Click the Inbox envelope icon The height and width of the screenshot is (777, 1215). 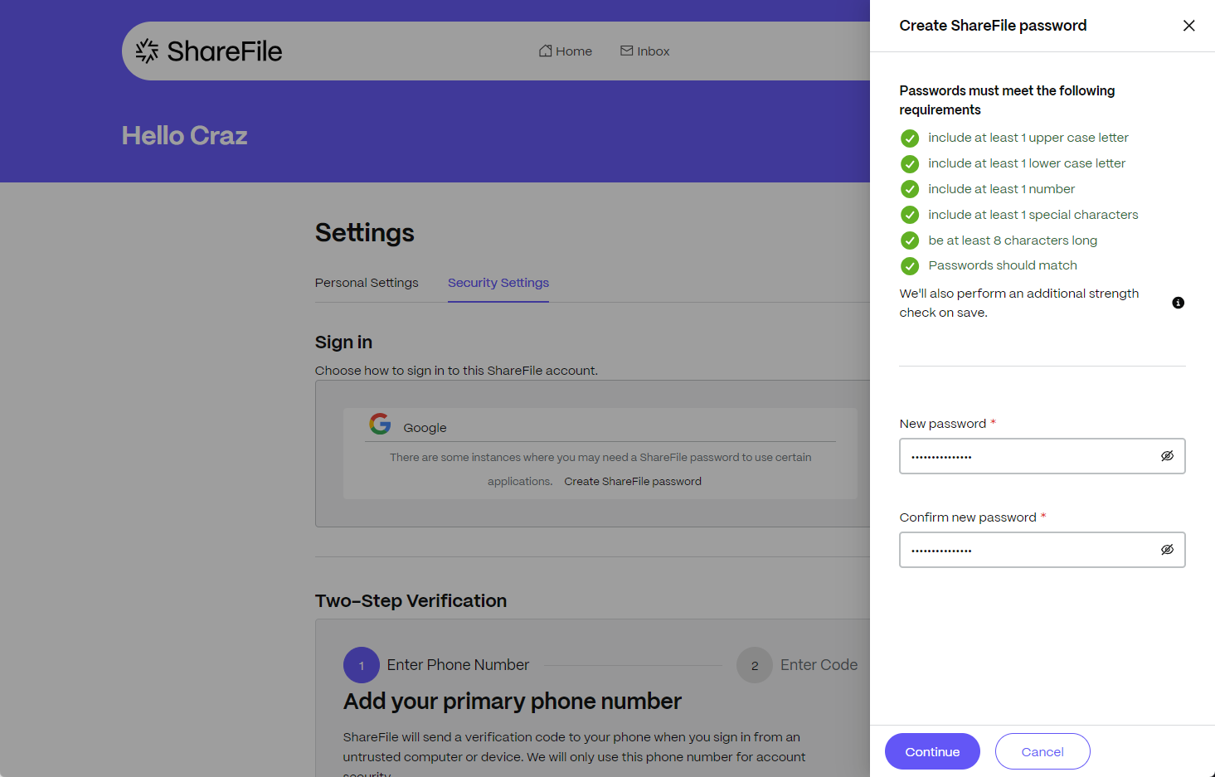point(626,51)
